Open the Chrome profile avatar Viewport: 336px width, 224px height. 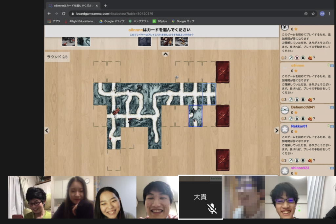pos(322,13)
